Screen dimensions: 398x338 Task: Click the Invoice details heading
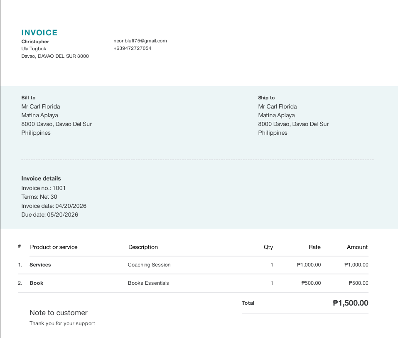tap(41, 178)
